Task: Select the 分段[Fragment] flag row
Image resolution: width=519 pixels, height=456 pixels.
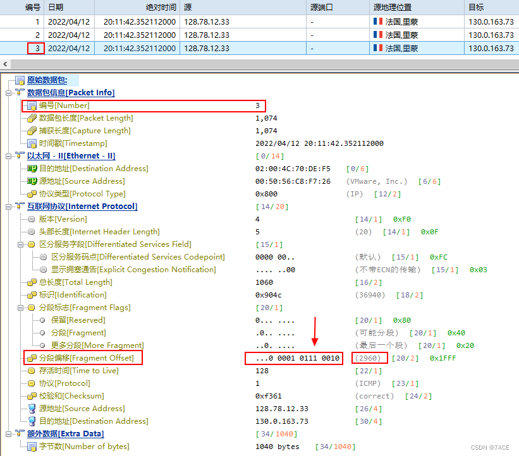Action: [x=78, y=333]
